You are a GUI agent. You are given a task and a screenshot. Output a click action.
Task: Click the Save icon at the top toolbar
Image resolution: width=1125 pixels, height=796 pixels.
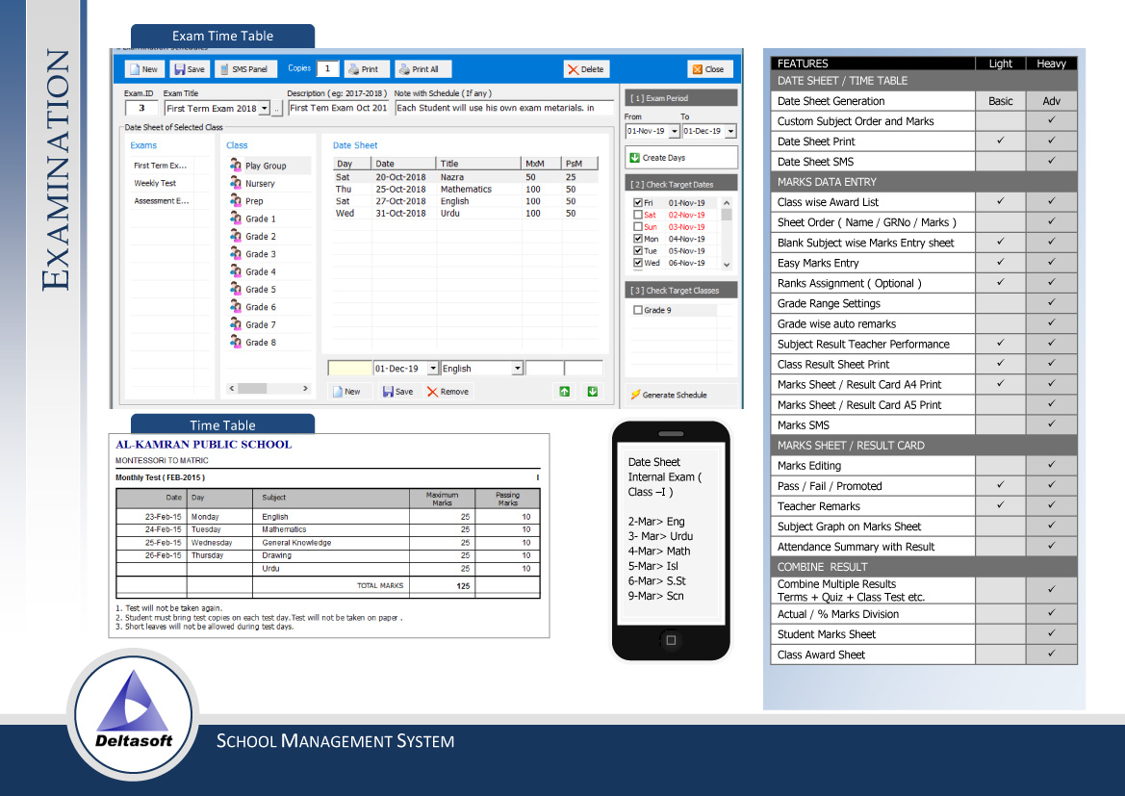pyautogui.click(x=191, y=69)
